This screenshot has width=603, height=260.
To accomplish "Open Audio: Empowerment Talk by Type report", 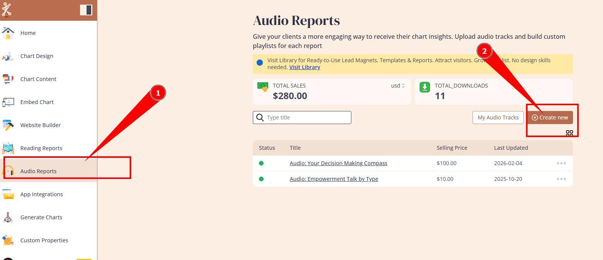I will pos(334,179).
